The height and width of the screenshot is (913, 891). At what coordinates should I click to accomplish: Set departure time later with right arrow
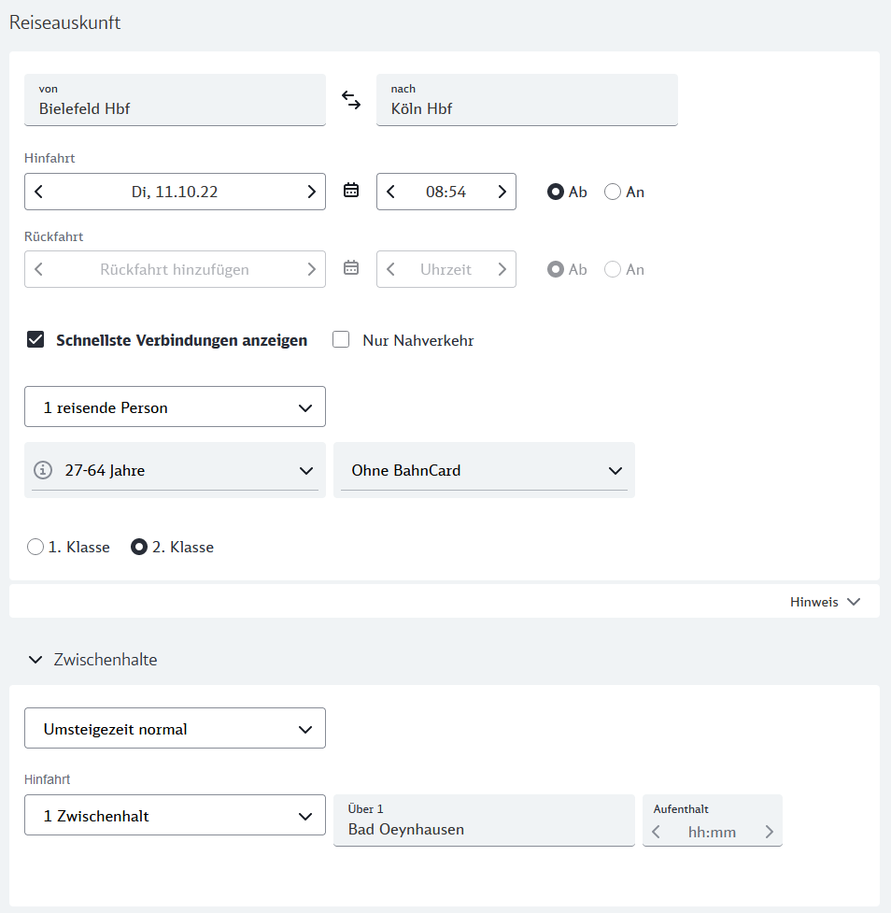tap(502, 192)
